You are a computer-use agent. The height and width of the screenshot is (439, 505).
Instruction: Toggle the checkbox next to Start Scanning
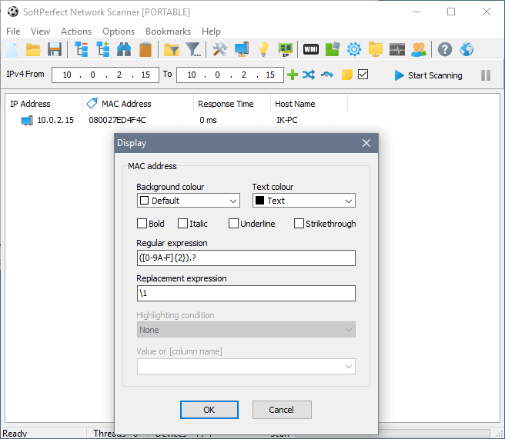tap(363, 75)
